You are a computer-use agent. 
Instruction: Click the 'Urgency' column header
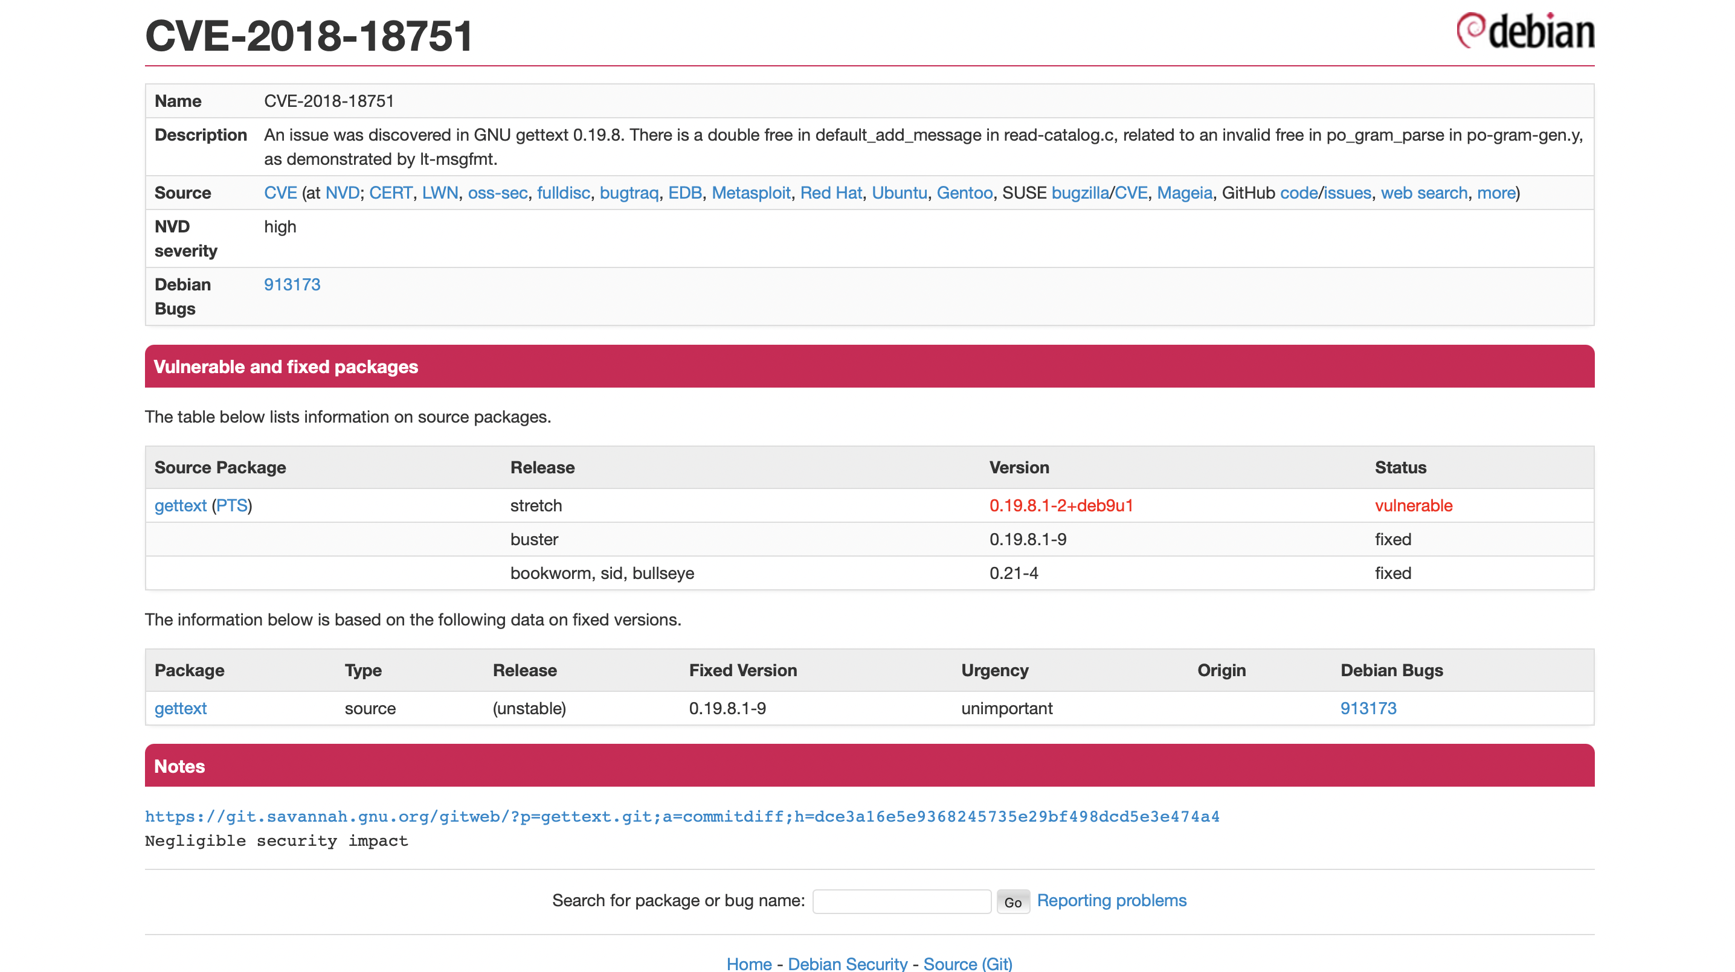[x=995, y=670]
